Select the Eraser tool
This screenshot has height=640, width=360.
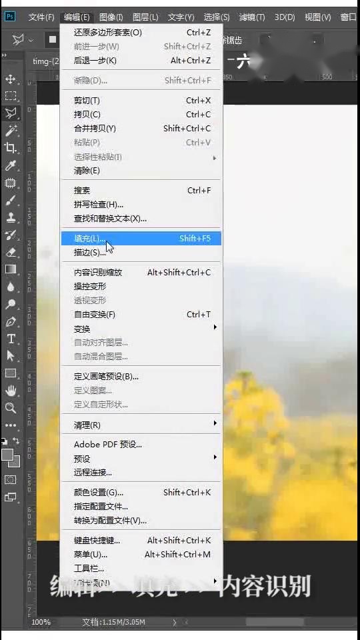(x=11, y=252)
